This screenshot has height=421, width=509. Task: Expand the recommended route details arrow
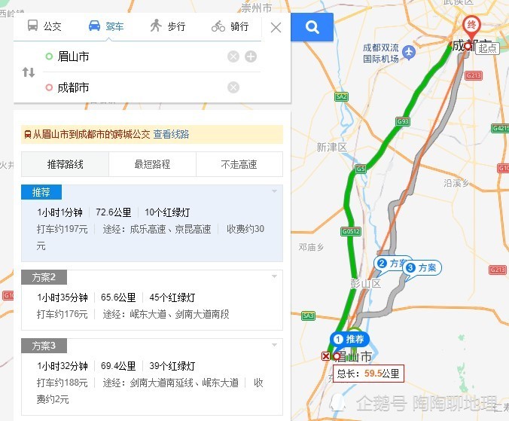[274, 191]
